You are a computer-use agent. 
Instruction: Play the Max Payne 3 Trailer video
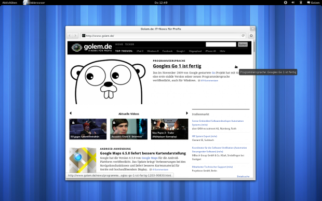coord(170,129)
